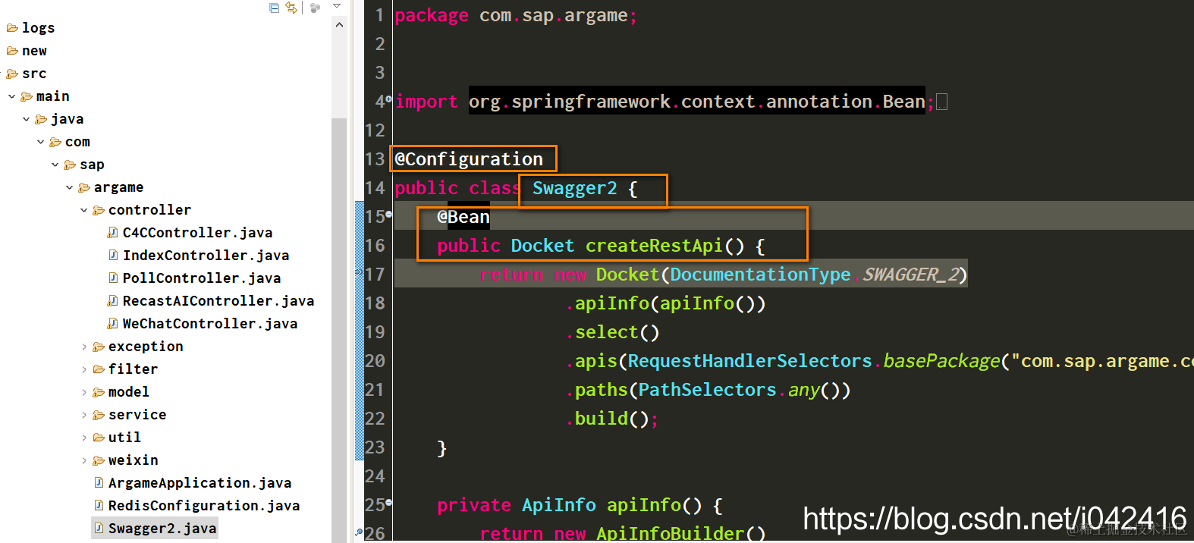This screenshot has height=543, width=1194.
Task: Click the C4CController.java file icon
Action: click(112, 233)
